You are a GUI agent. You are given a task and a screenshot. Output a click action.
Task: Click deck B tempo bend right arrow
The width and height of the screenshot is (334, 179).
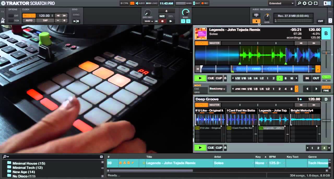coord(314,43)
